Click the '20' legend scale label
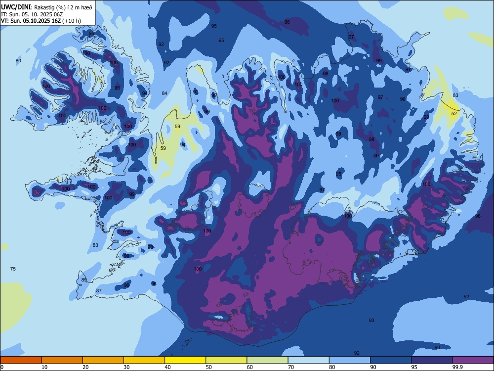The height and width of the screenshot is (371, 494). (85, 367)
